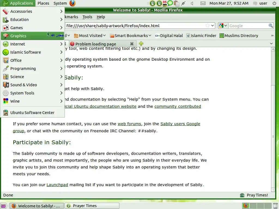Select the second workspace in the switcher
The image size is (279, 209).
point(253,206)
